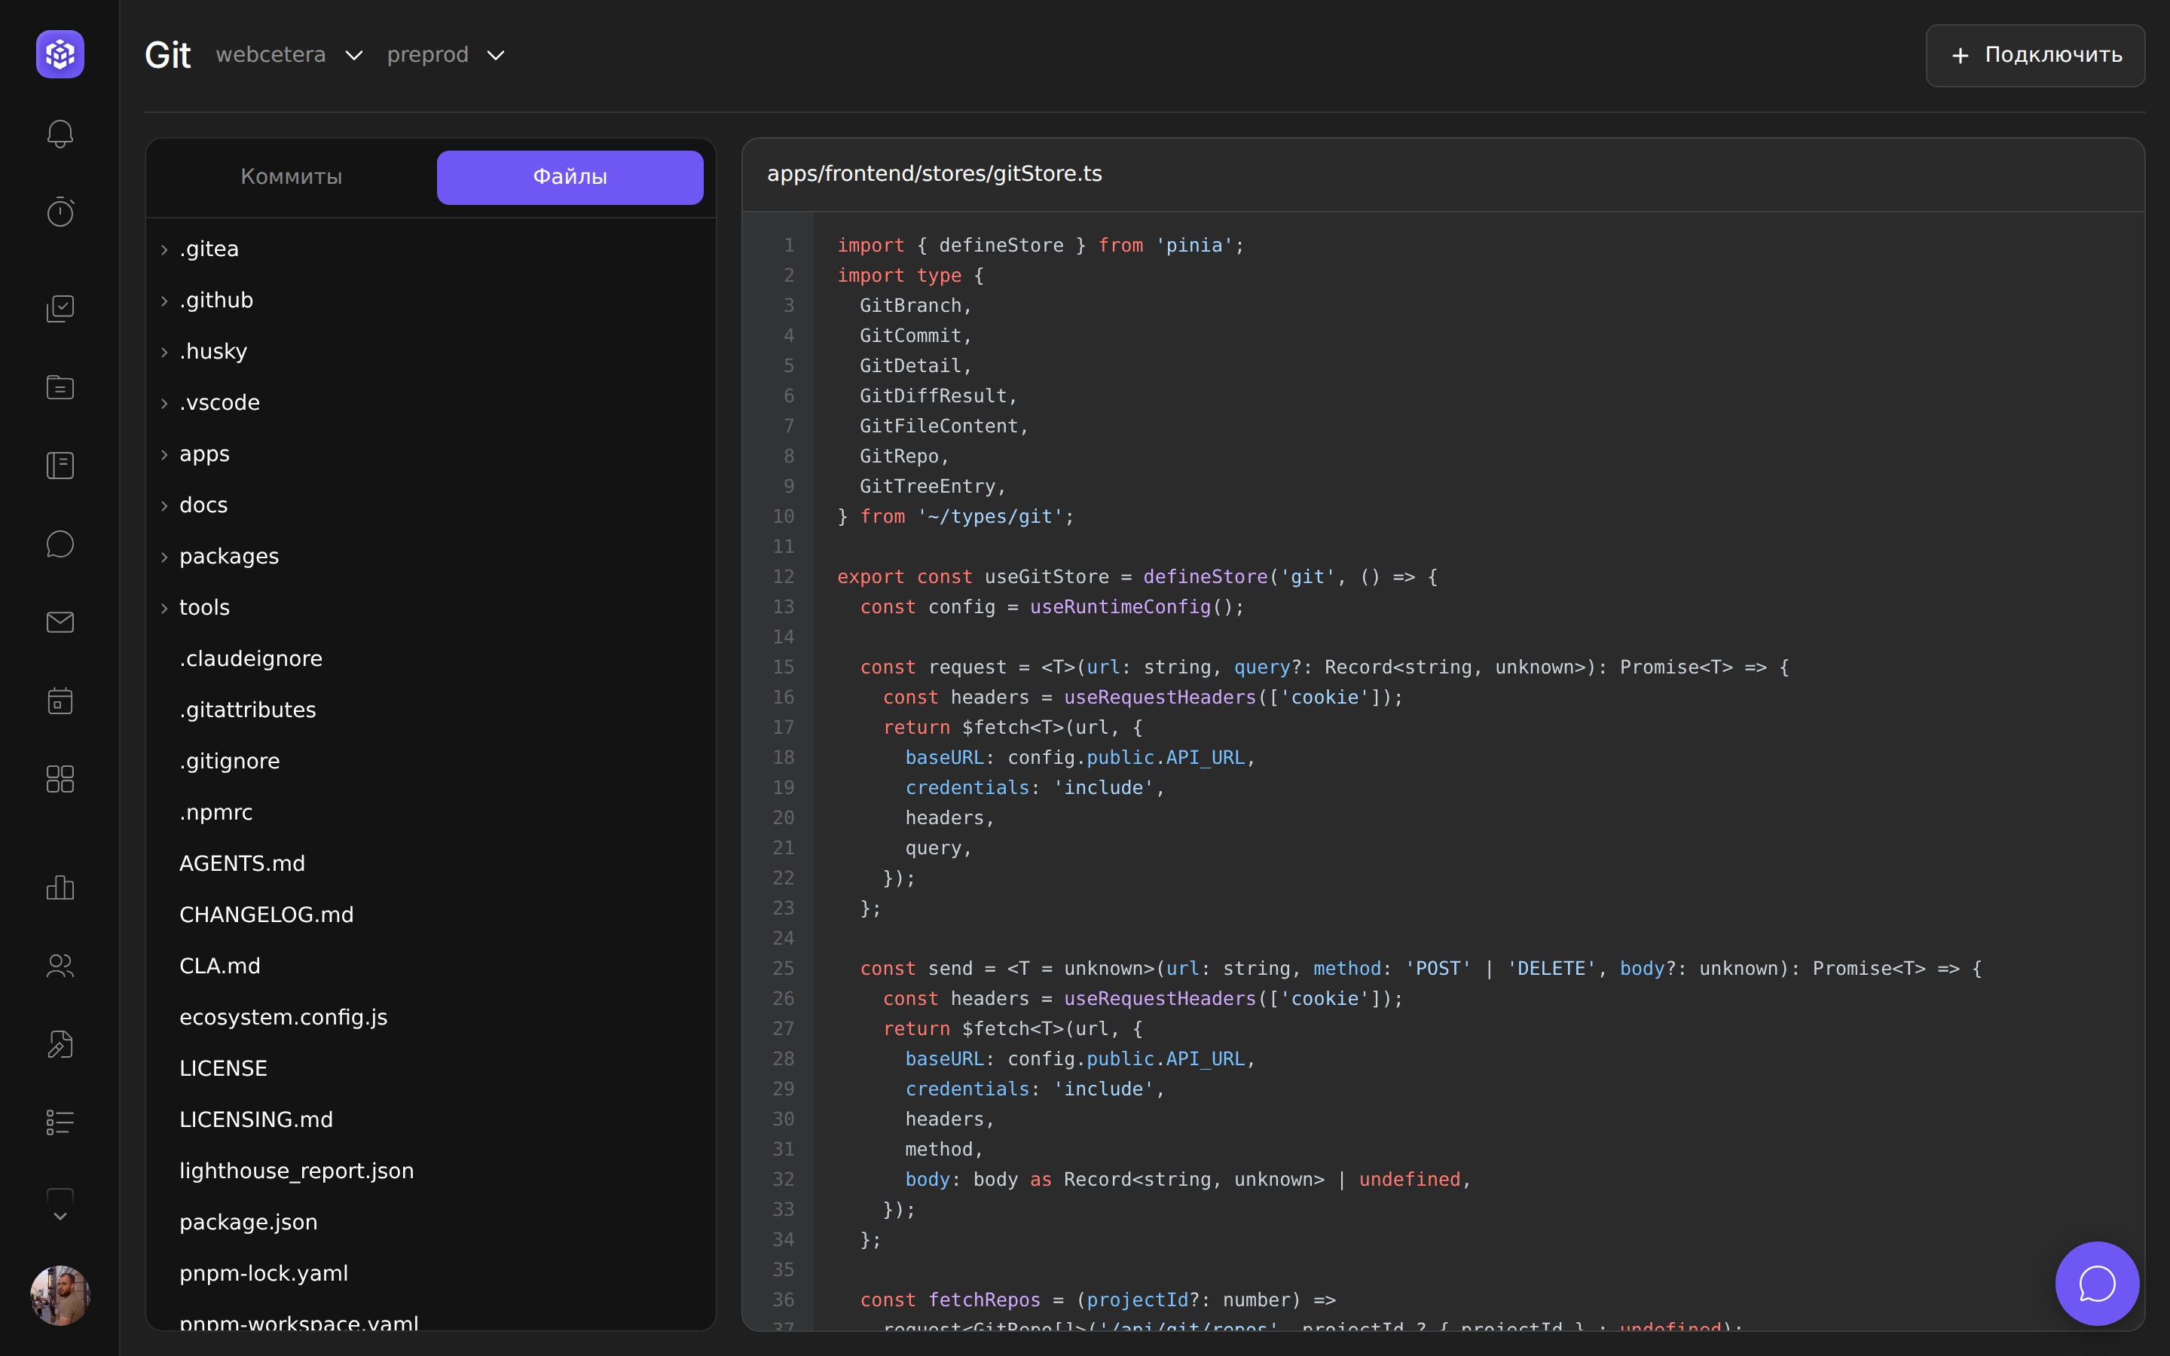The image size is (2170, 1356).
Task: Open the document edit pencil icon
Action: (60, 1044)
